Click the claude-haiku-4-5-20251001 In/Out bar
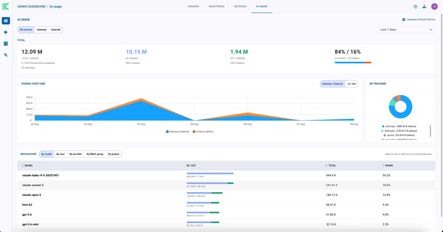The image size is (443, 232). [x=210, y=173]
